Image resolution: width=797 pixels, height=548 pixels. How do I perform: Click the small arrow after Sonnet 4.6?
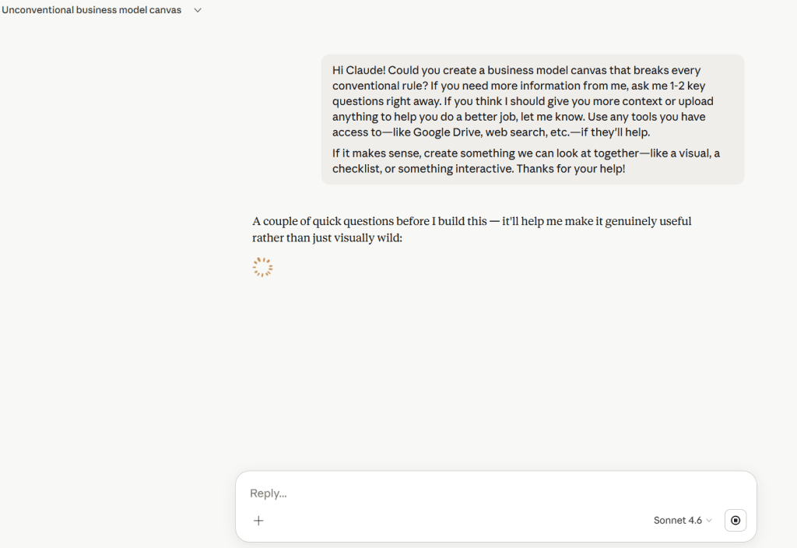(x=709, y=520)
